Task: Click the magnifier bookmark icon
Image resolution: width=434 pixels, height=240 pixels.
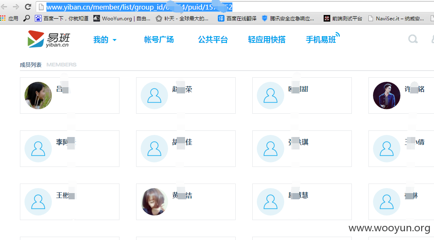Action: coord(27,18)
